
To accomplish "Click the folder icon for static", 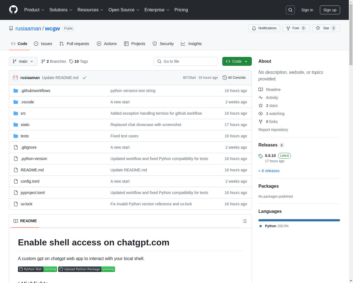I will pyautogui.click(x=16, y=125).
